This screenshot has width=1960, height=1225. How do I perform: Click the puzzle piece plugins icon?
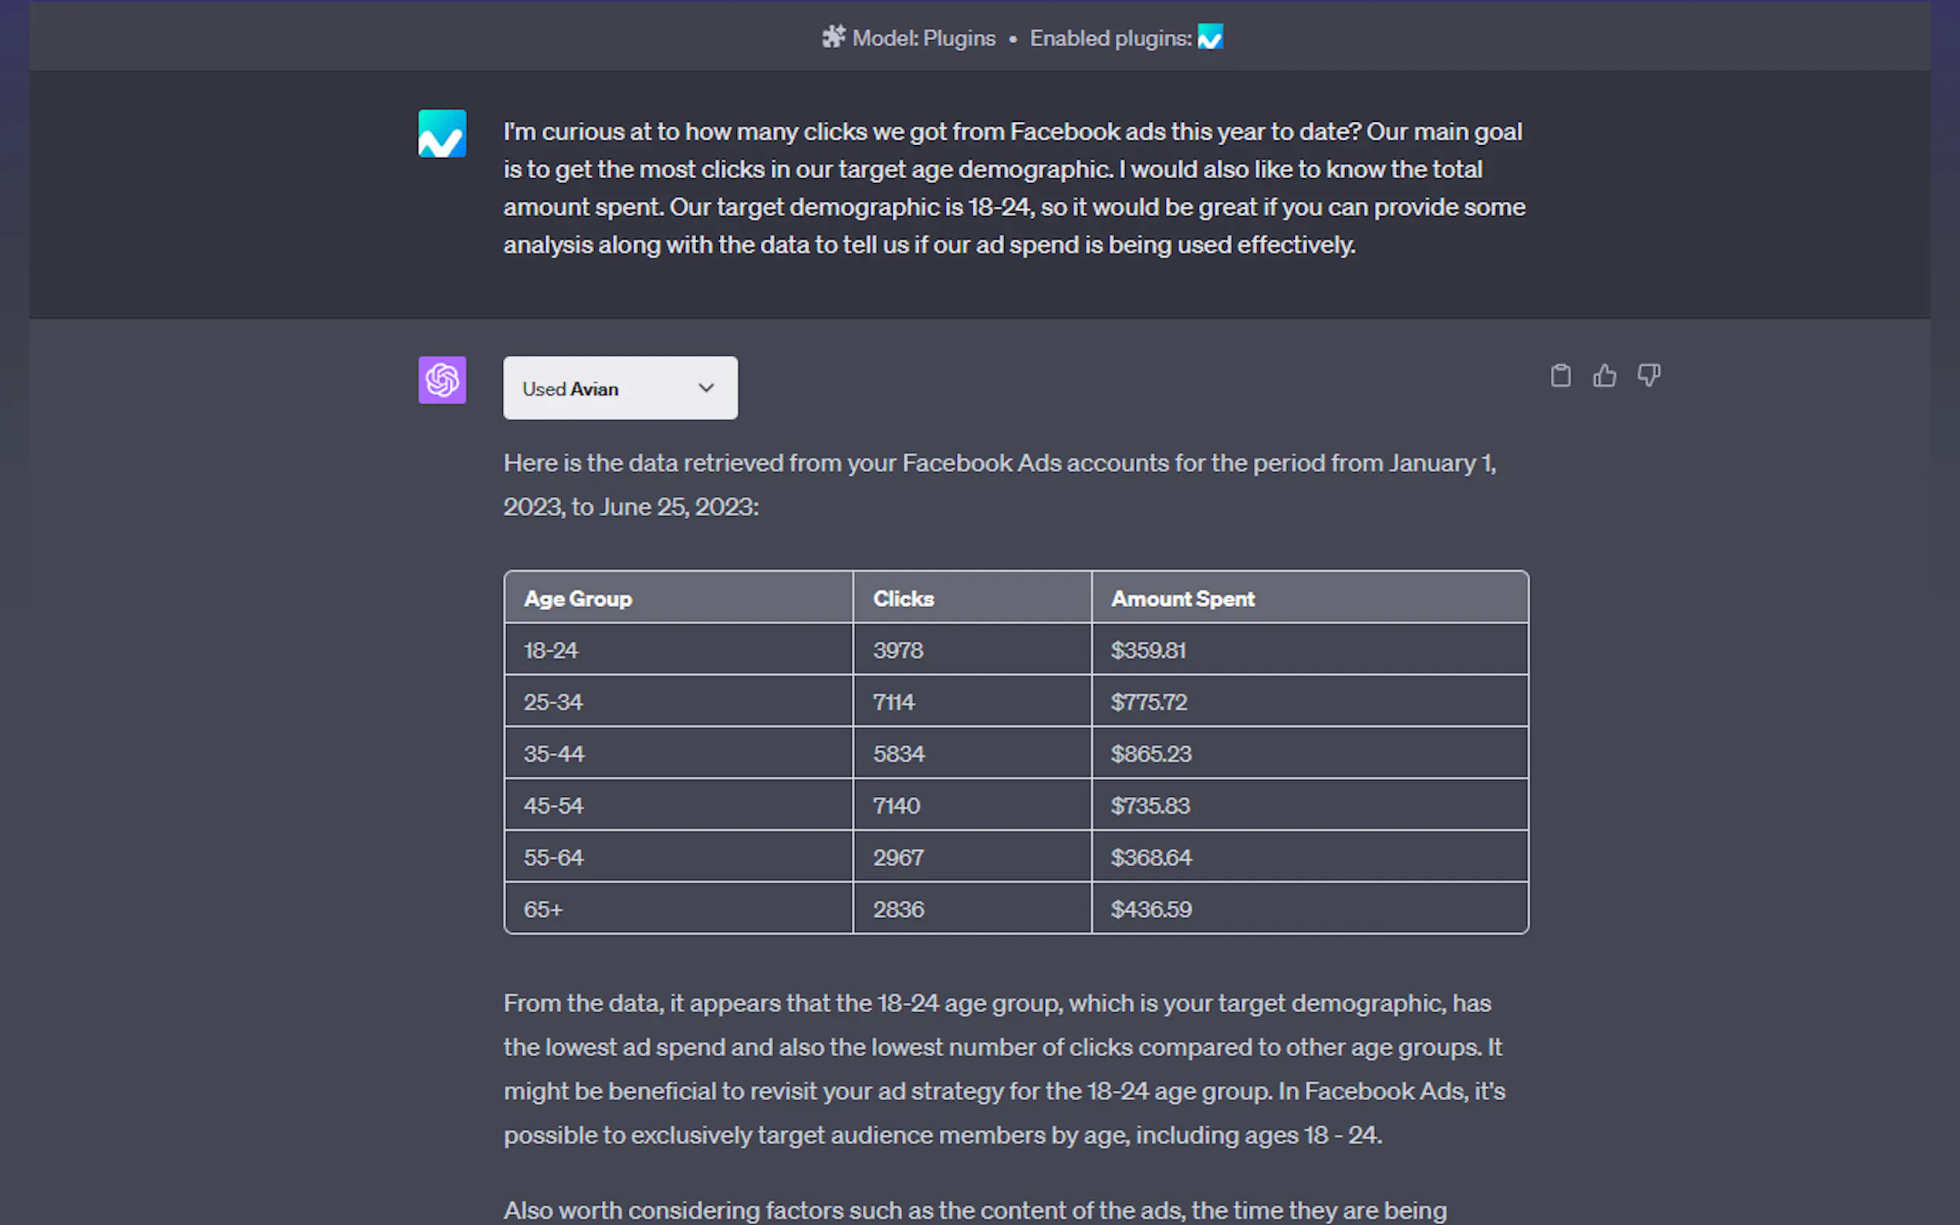pos(833,37)
